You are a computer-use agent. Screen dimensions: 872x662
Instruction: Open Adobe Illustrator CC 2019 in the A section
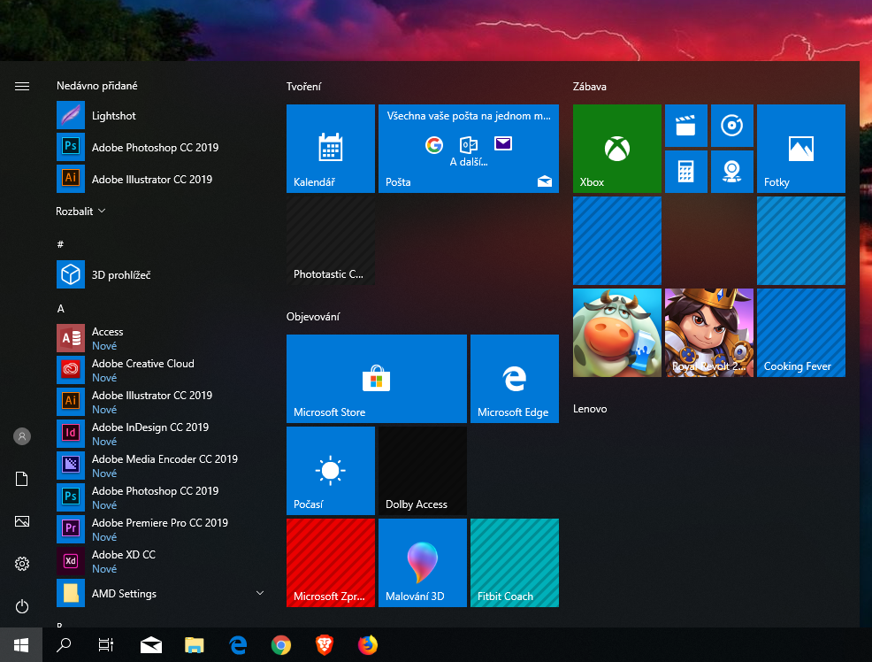tap(161, 402)
